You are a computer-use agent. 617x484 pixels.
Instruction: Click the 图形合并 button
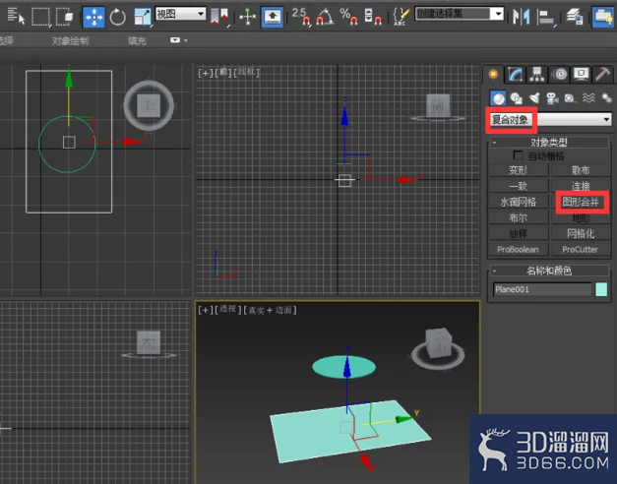pos(581,203)
